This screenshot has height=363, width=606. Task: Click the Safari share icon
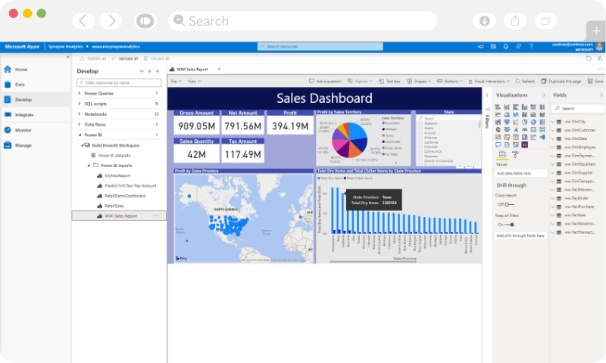coord(515,21)
